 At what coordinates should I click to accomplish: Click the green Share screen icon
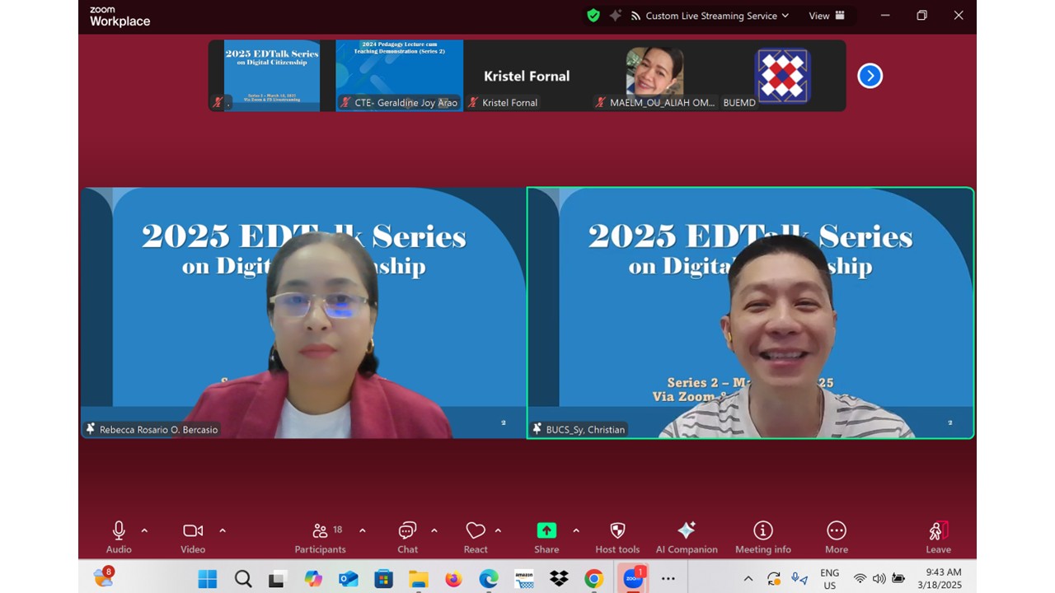pos(545,530)
